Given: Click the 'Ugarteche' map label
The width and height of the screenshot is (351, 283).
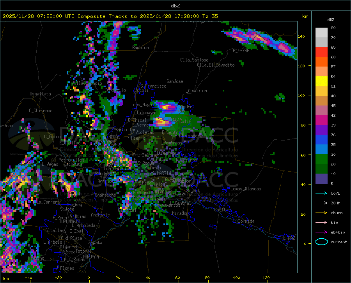Looking at the screenshot, I should pos(105,195).
